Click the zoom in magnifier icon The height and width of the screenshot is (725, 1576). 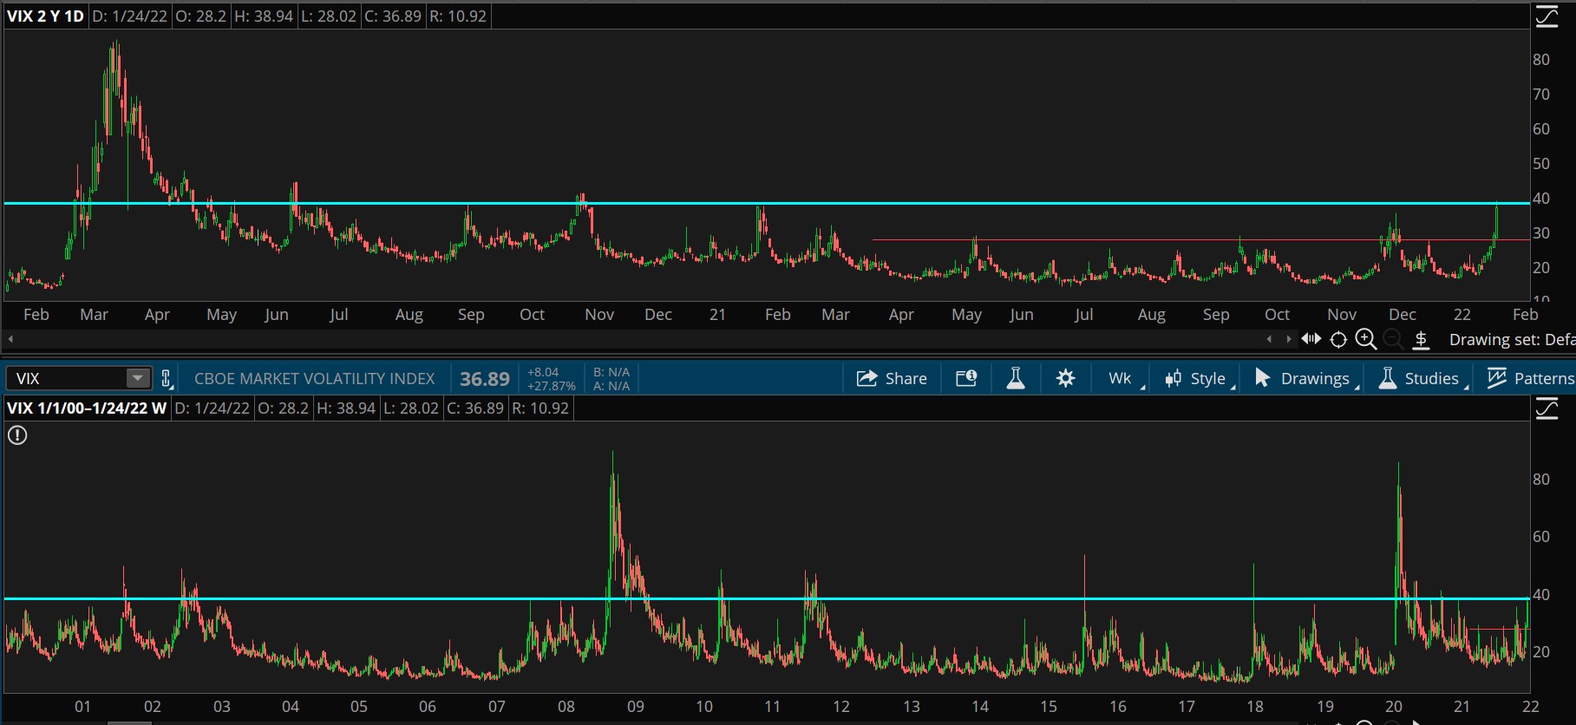pos(1366,339)
